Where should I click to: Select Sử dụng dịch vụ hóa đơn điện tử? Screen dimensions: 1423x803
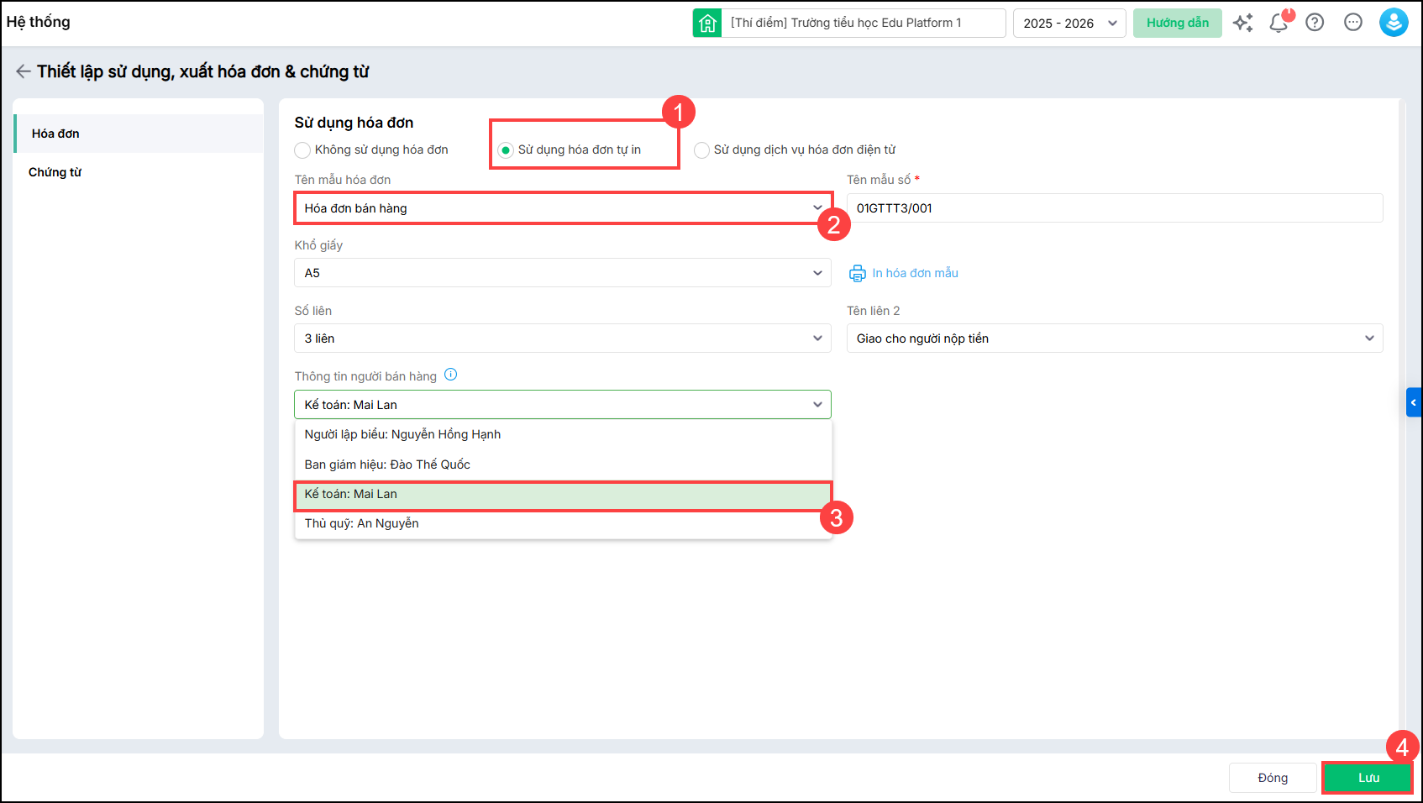[x=701, y=150]
